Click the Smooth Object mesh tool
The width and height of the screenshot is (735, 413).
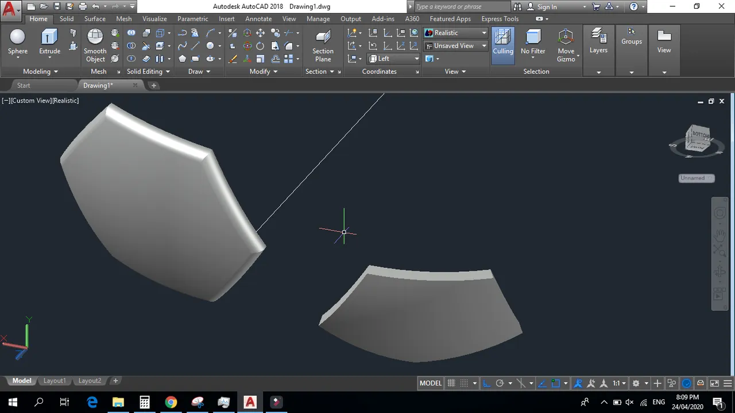(95, 46)
